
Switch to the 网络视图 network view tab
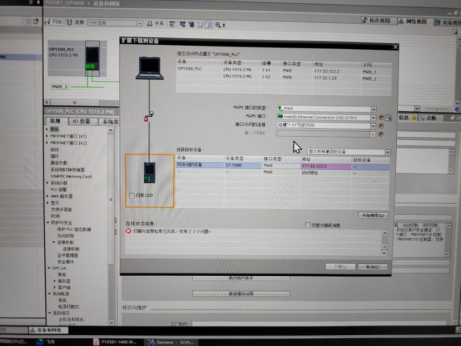tap(412, 22)
